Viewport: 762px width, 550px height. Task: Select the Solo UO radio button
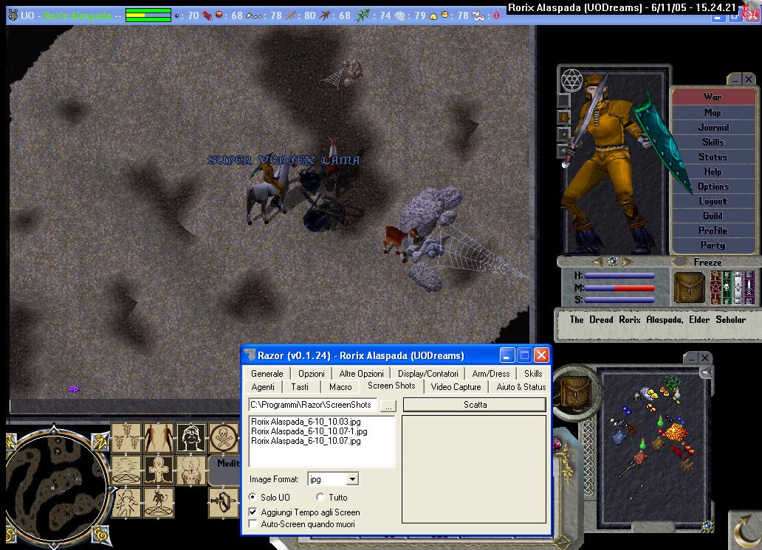click(253, 497)
